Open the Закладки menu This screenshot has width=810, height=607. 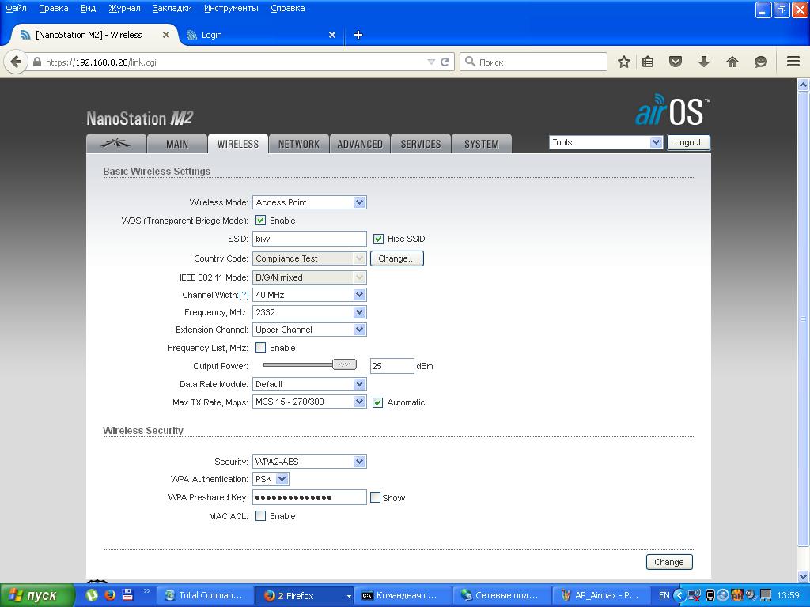coord(172,8)
